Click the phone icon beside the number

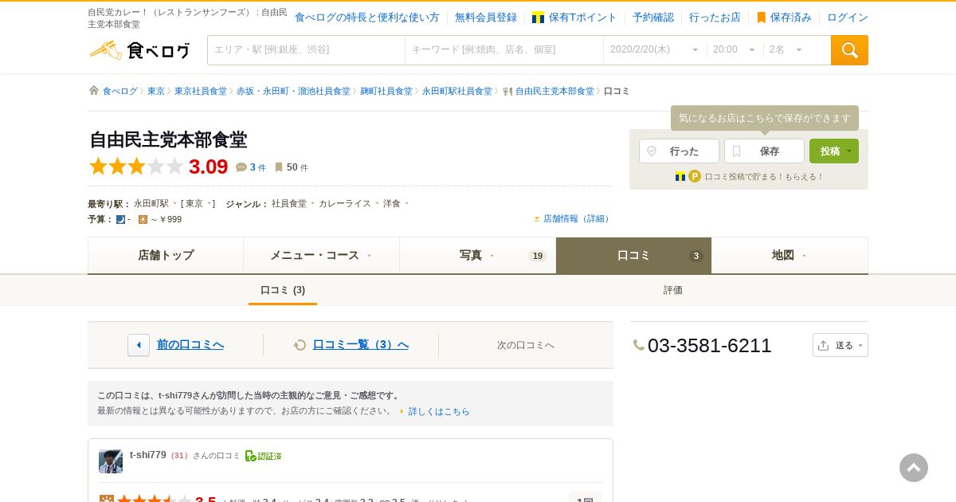(639, 345)
